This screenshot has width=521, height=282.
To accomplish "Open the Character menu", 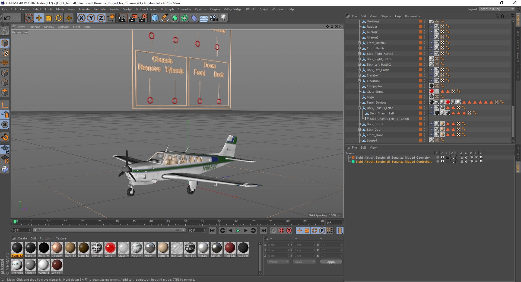I will click(x=184, y=9).
